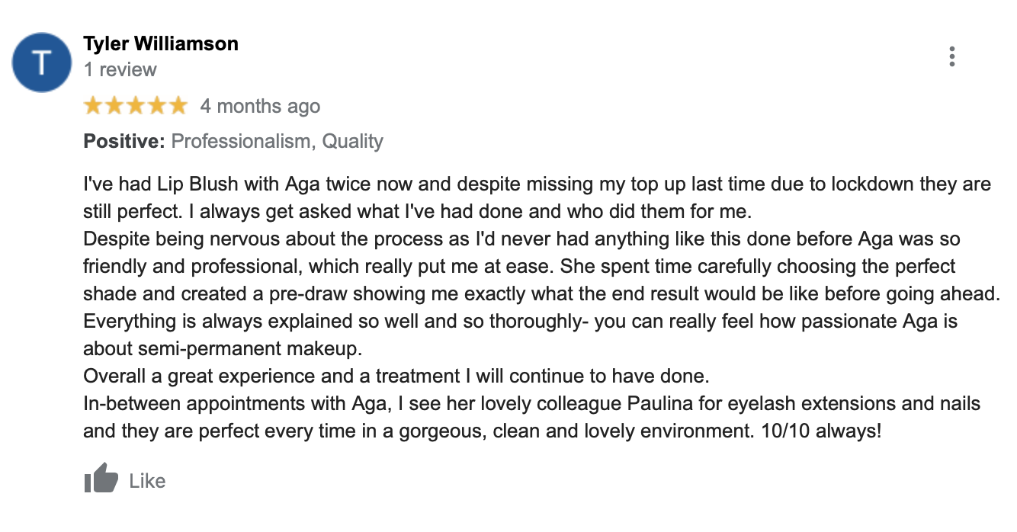Click the "1 review" count text

pyautogui.click(x=120, y=70)
